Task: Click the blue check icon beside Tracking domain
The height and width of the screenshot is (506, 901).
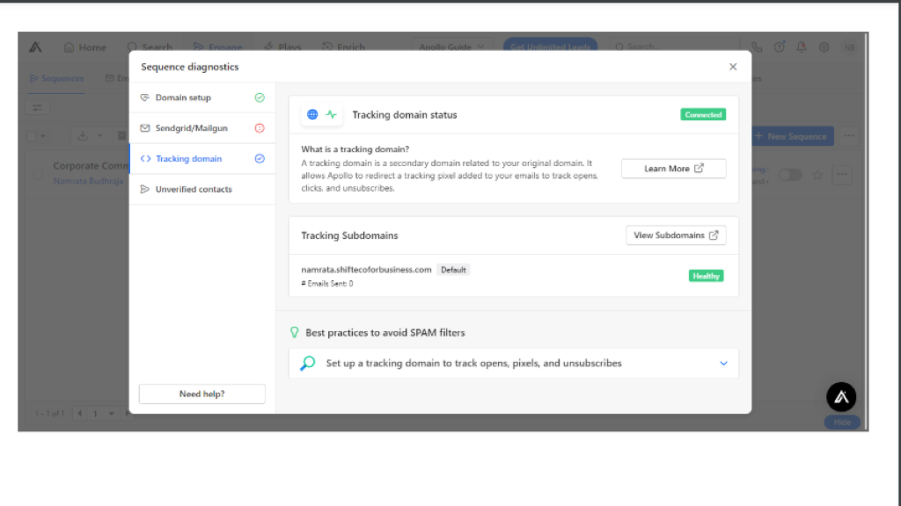Action: point(260,158)
